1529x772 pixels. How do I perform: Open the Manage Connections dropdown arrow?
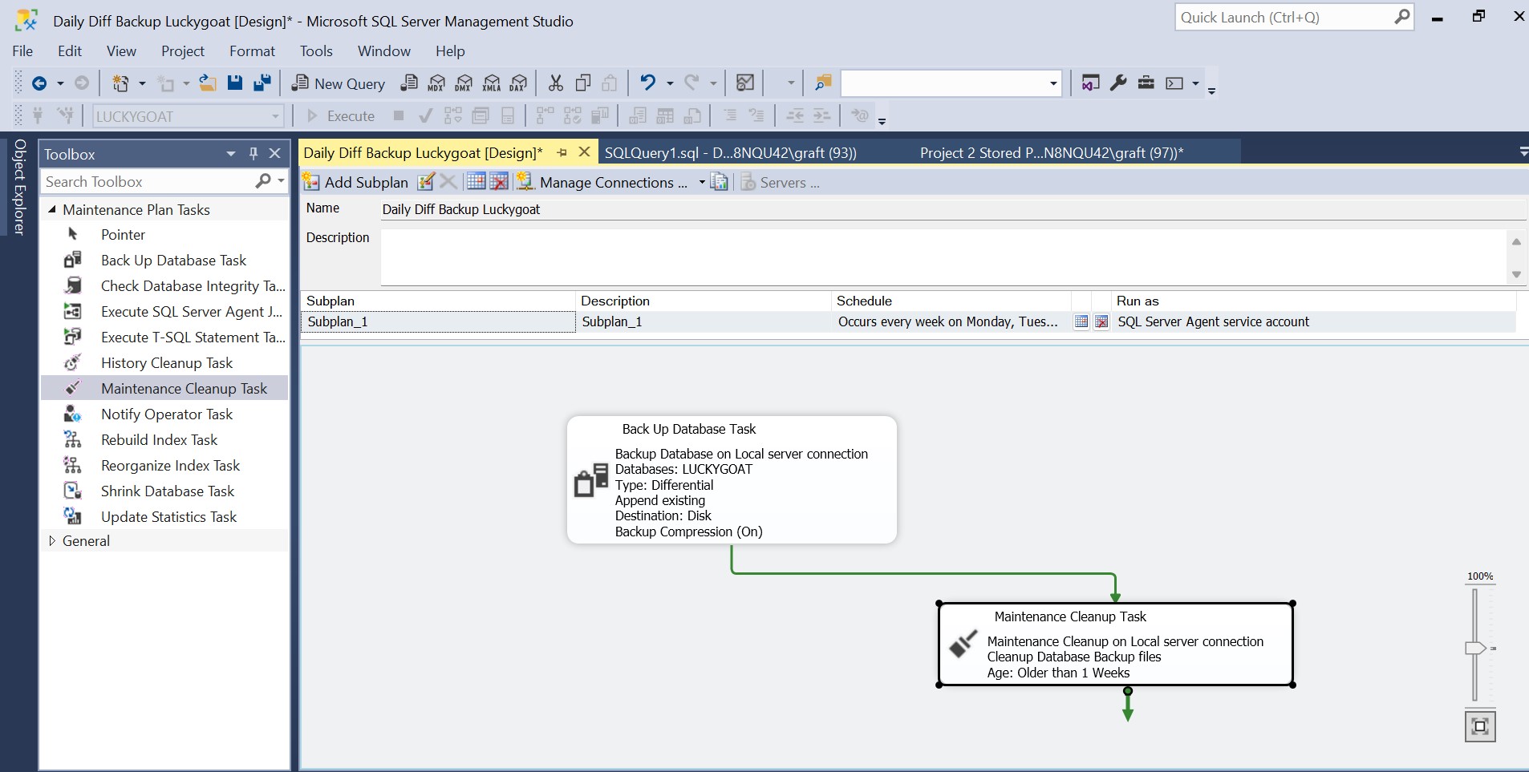pyautogui.click(x=702, y=182)
